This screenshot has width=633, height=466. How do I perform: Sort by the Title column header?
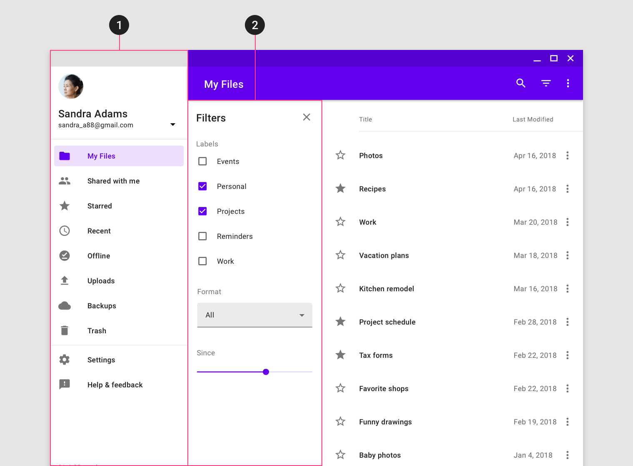[x=366, y=119]
